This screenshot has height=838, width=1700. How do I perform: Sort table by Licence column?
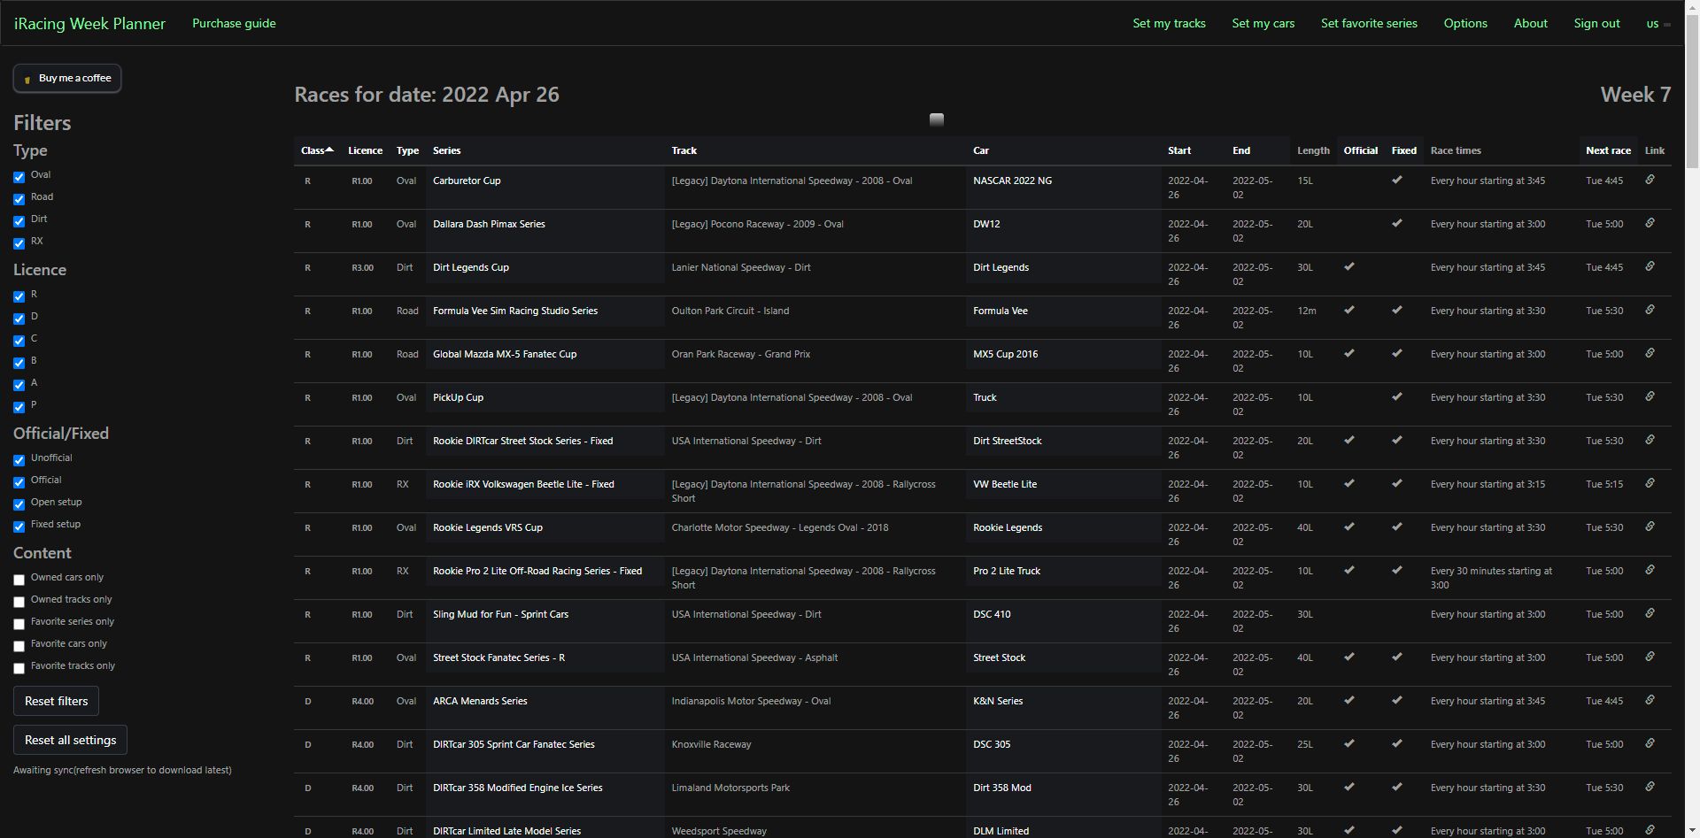(365, 150)
